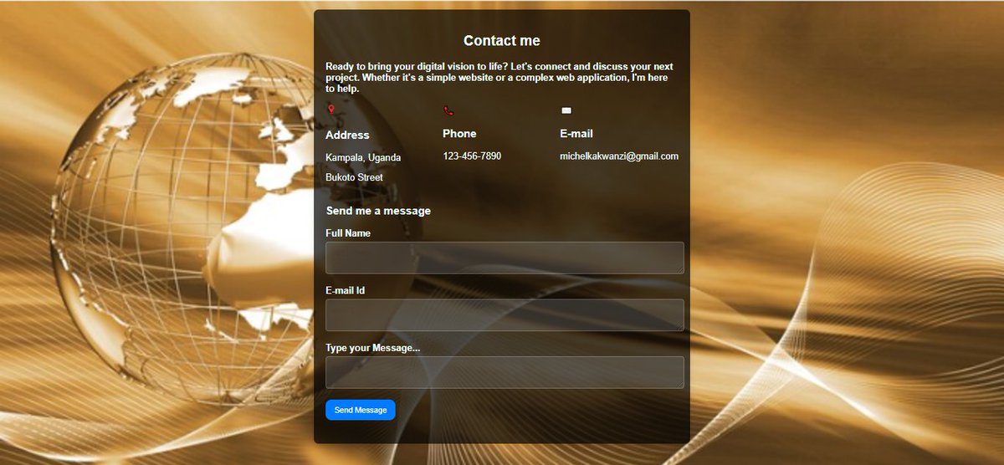This screenshot has width=1004, height=465.
Task: Click the envelope e-mail icon
Action: pos(566,110)
